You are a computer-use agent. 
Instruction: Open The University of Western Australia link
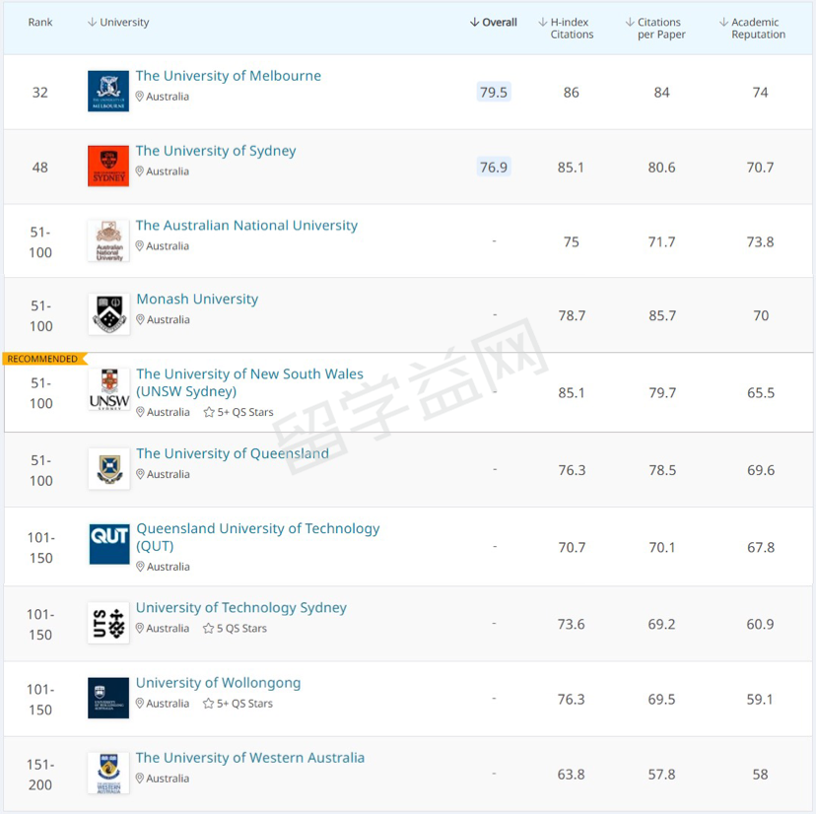[250, 758]
